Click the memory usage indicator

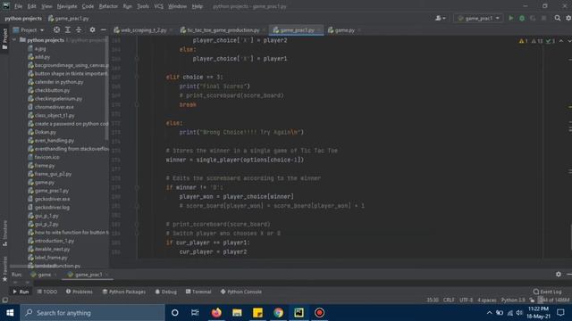[555, 300]
